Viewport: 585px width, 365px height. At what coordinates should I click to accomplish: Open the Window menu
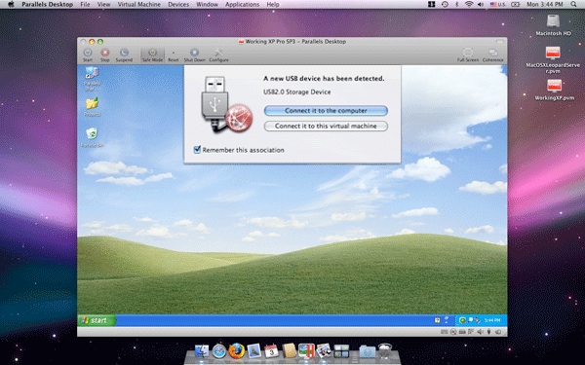pos(207,5)
